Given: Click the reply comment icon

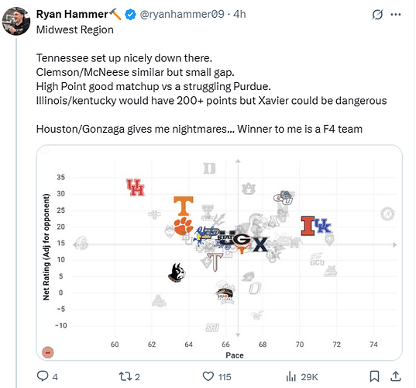Looking at the screenshot, I should click(43, 376).
